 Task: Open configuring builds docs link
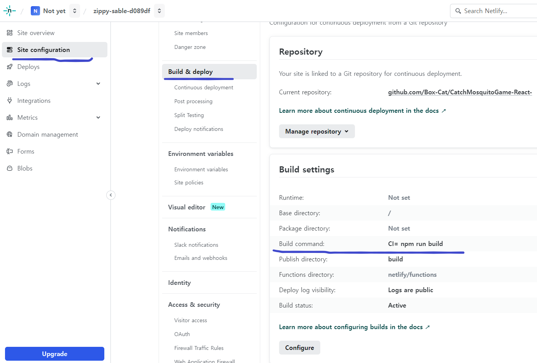tap(354, 327)
